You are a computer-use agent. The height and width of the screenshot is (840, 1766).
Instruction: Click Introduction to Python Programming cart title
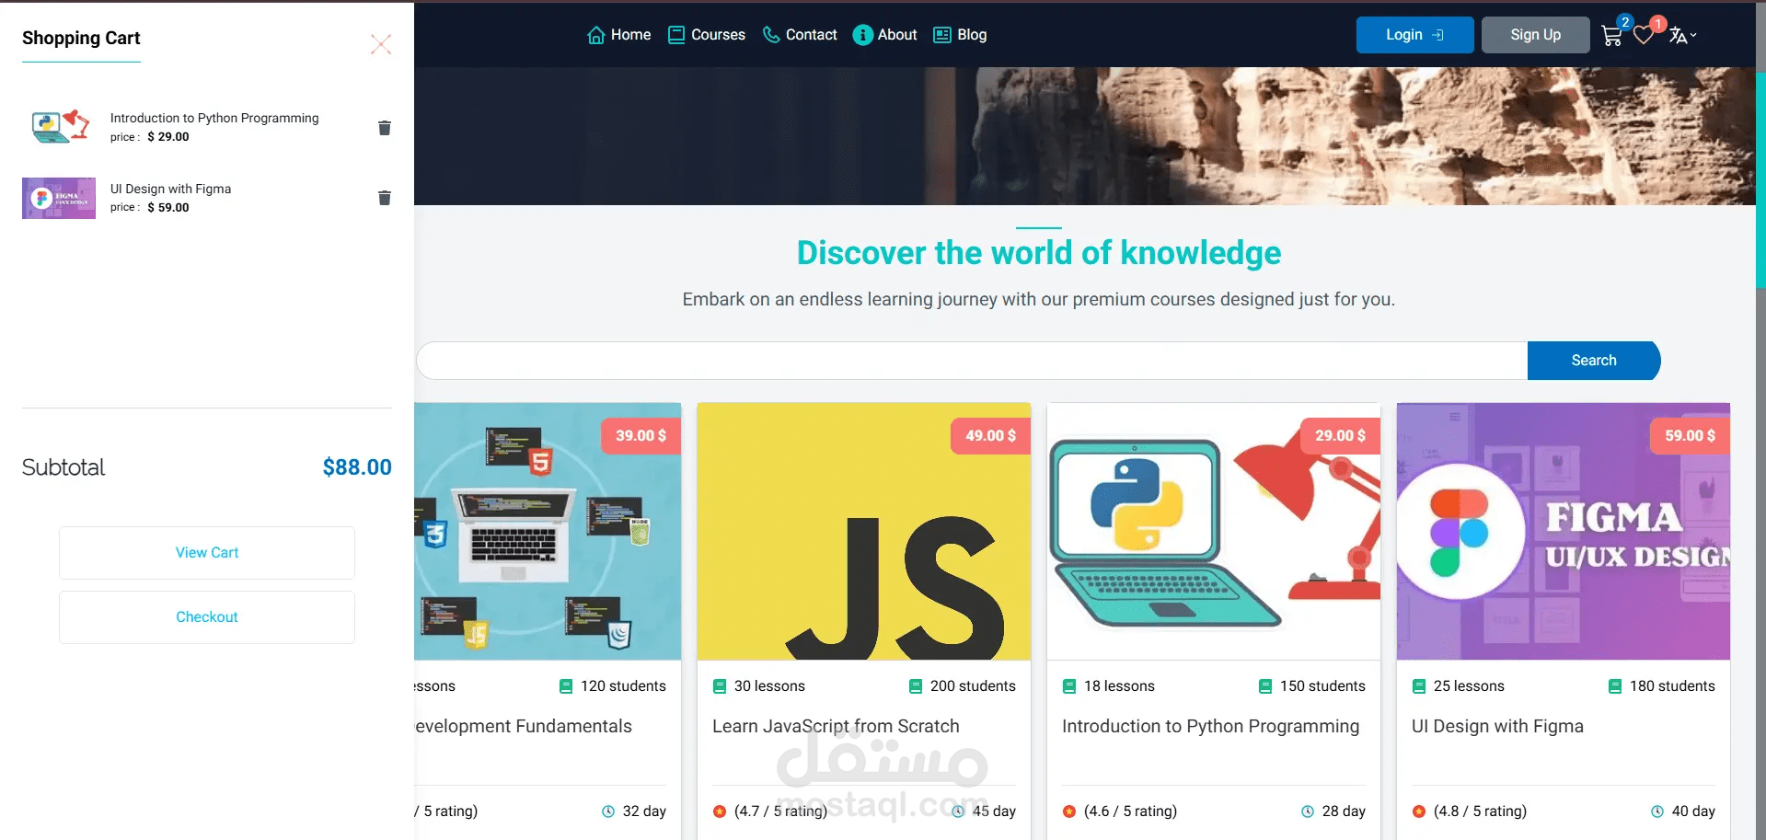[x=214, y=118]
